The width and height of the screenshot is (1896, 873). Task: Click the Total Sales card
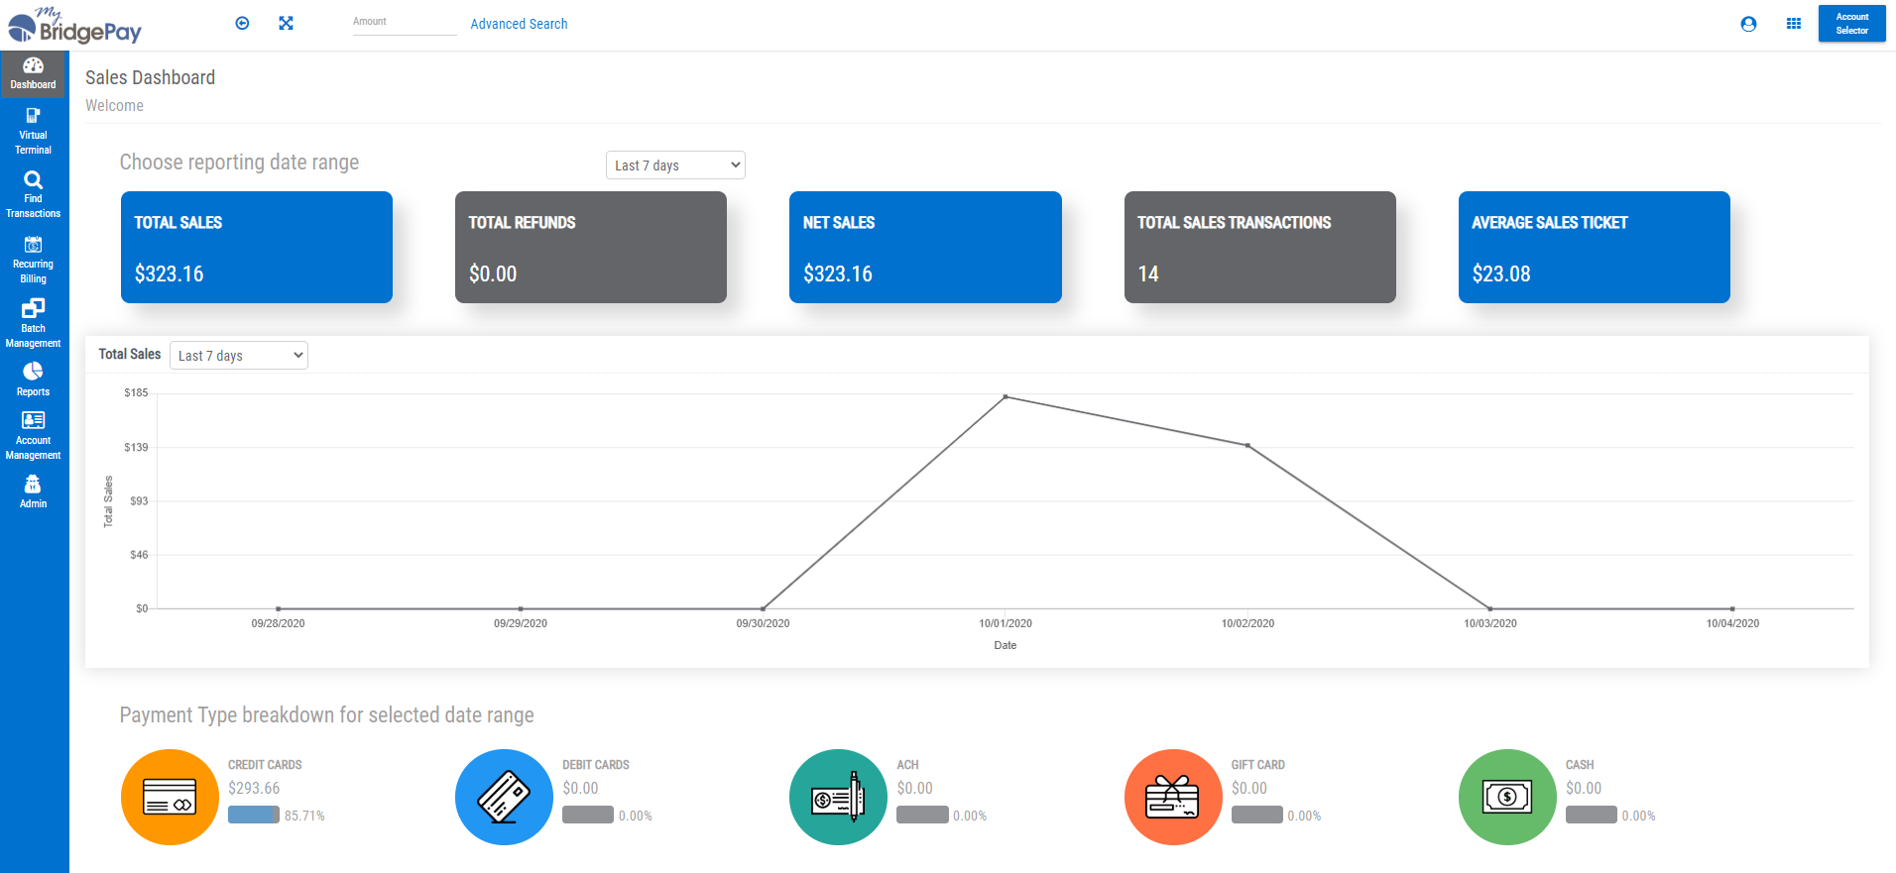pyautogui.click(x=257, y=248)
